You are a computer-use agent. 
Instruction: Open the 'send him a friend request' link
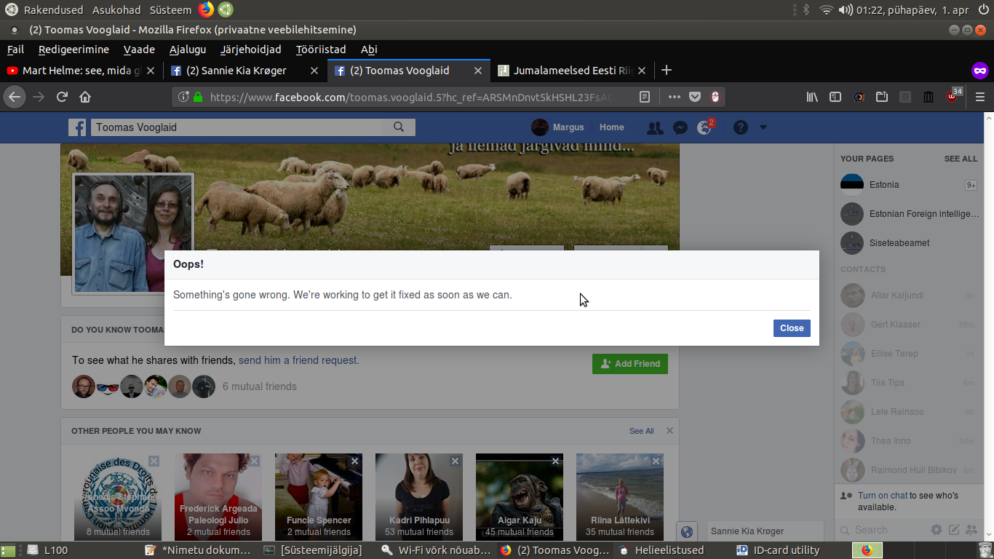(298, 360)
